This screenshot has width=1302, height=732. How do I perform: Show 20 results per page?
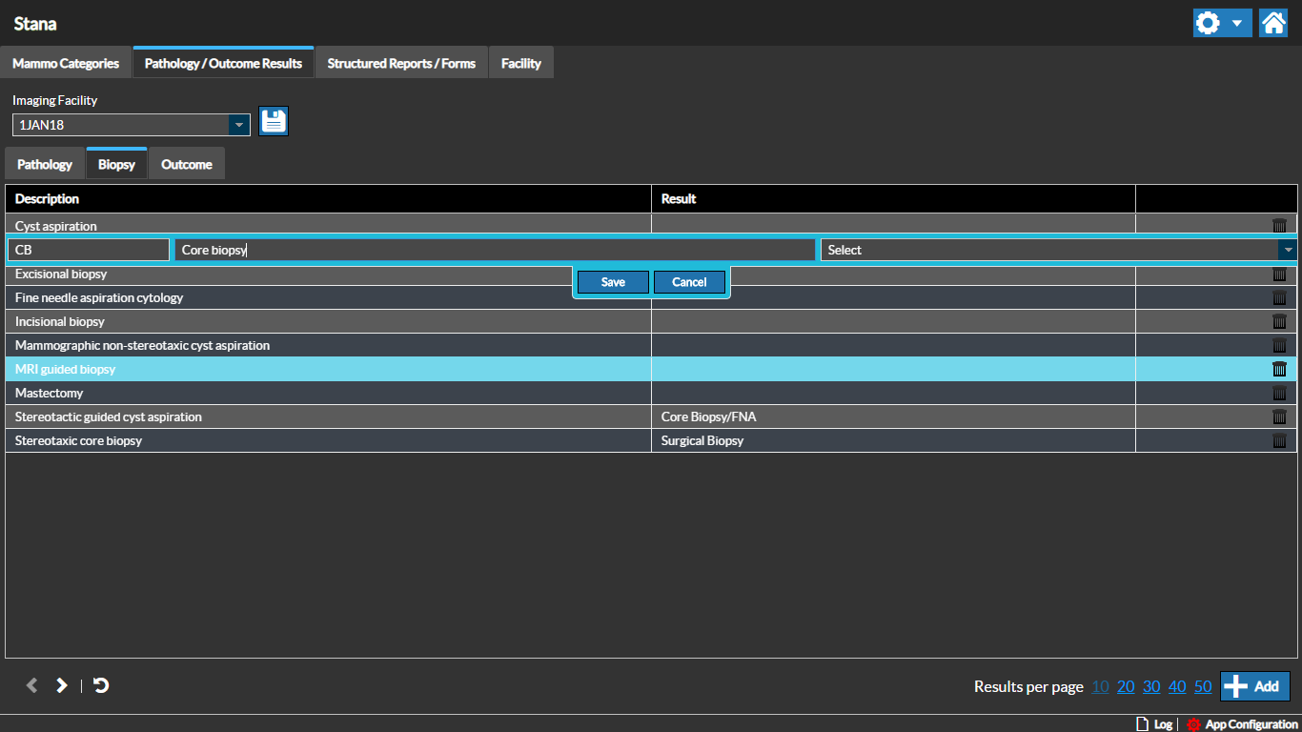coord(1126,686)
